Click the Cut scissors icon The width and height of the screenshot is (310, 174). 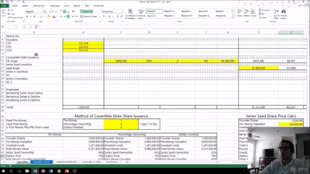[x=9, y=10]
